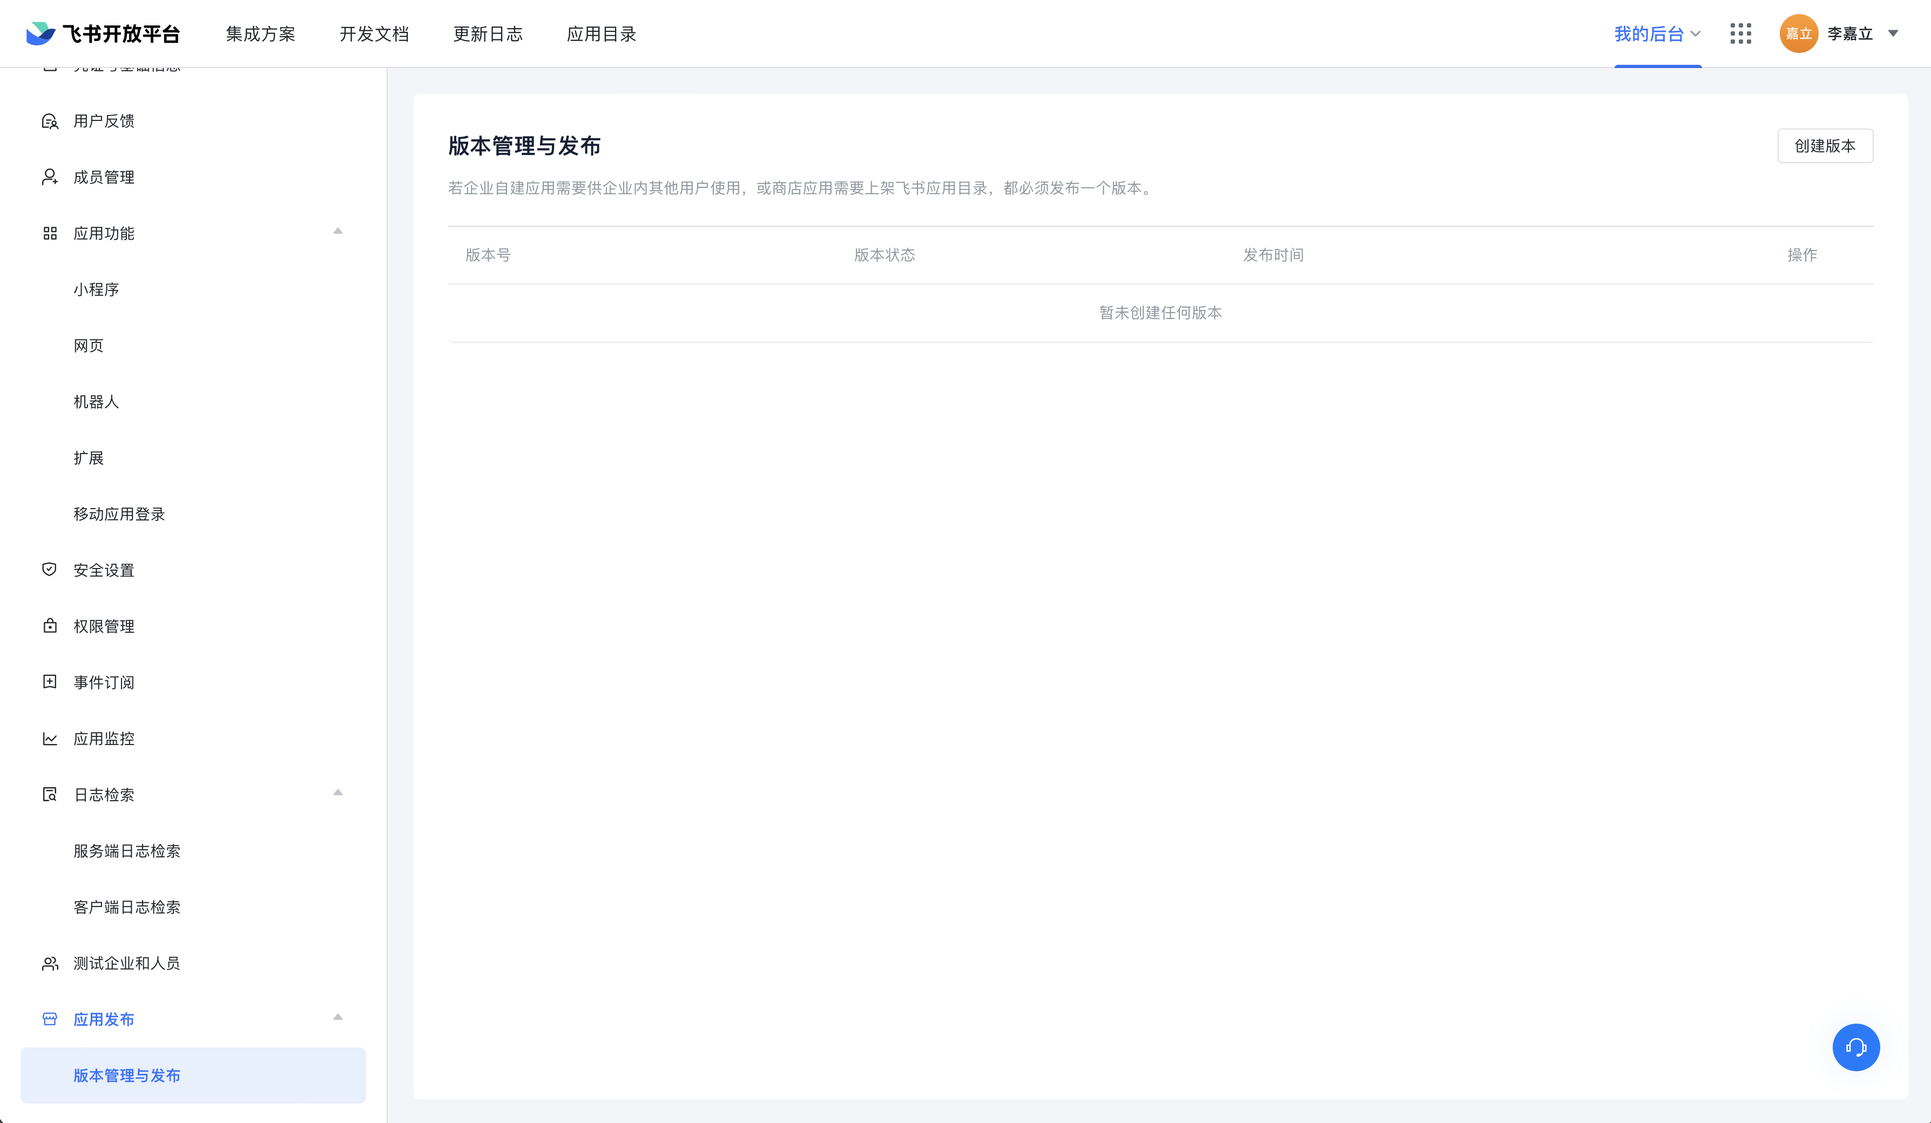1931x1123 pixels.
Task: Open the 我的后台 dropdown
Action: [x=1657, y=33]
